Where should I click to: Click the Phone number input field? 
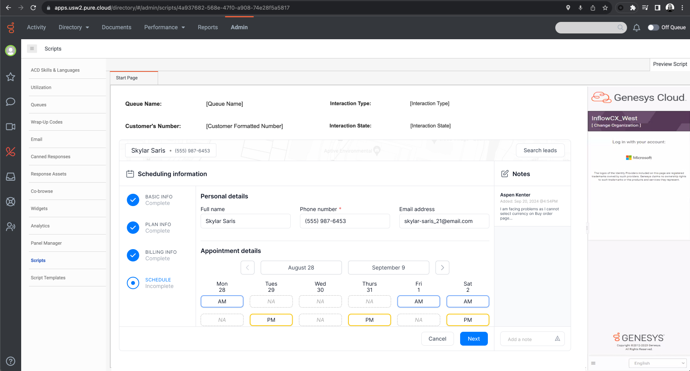[x=345, y=221]
